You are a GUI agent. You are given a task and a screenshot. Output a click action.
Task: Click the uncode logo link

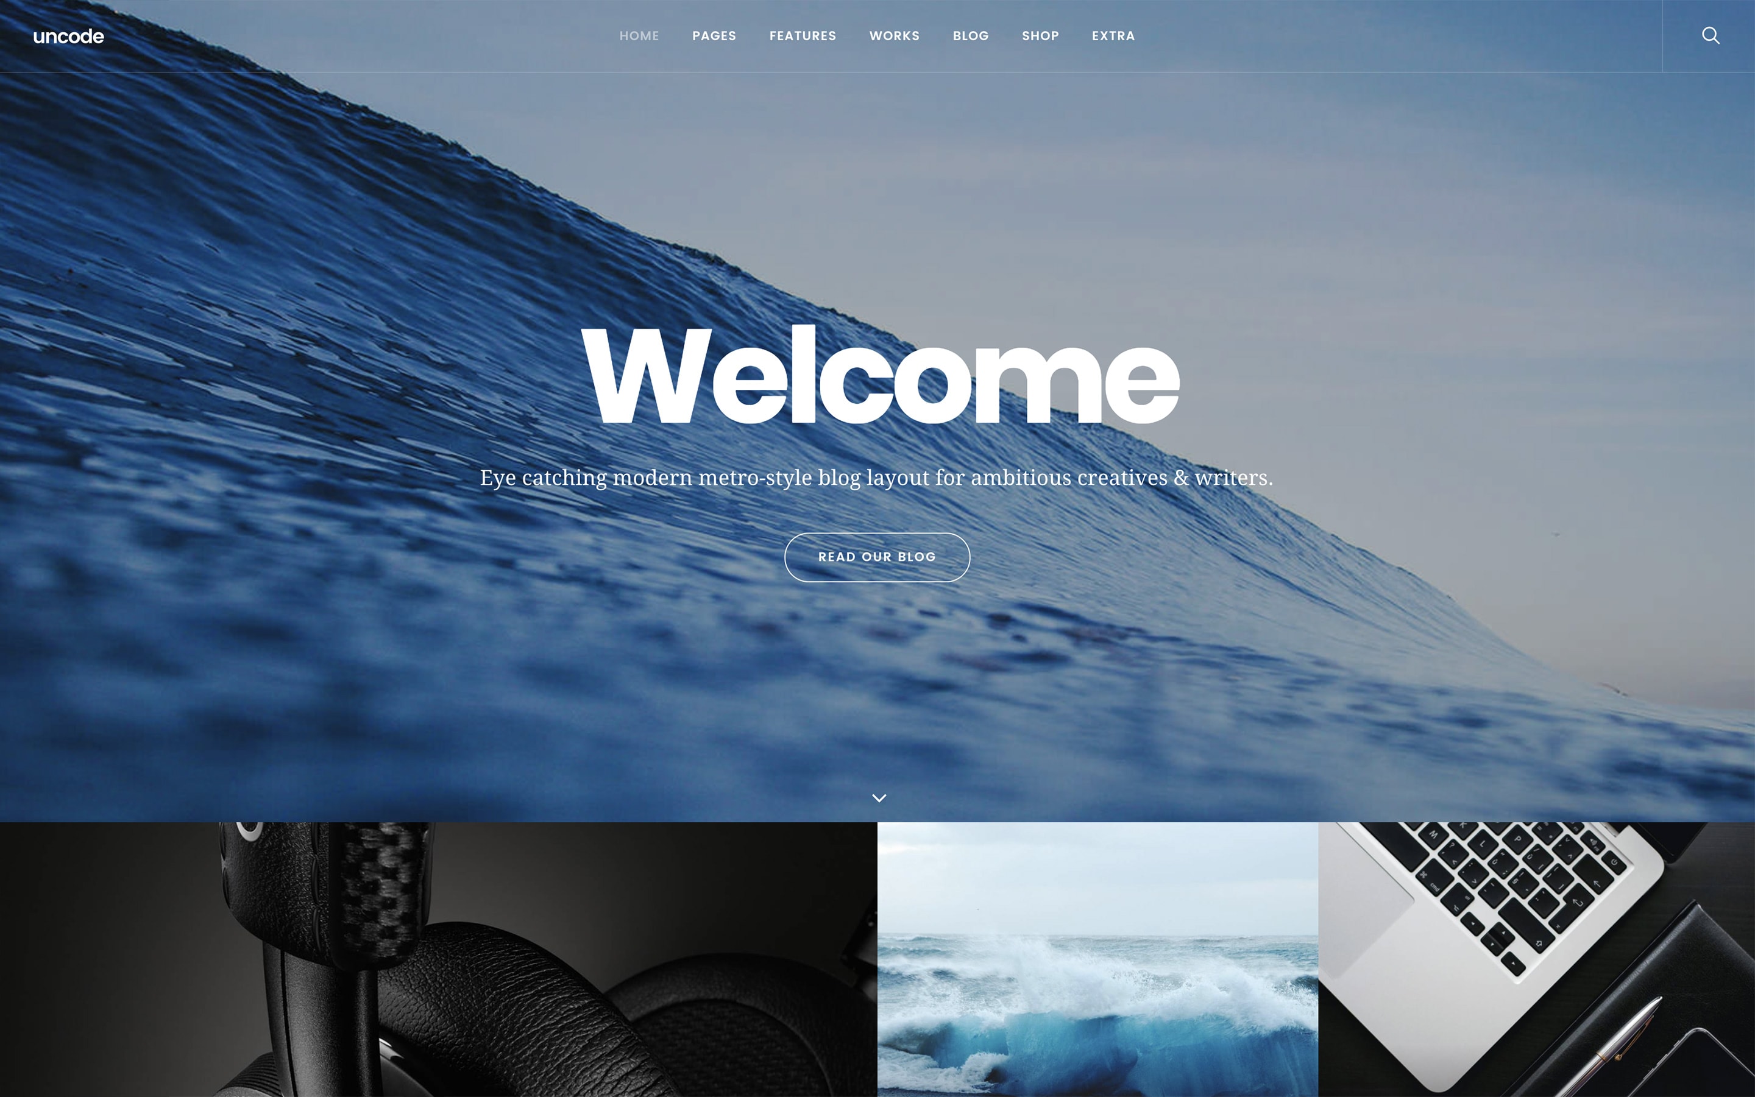[x=68, y=35]
